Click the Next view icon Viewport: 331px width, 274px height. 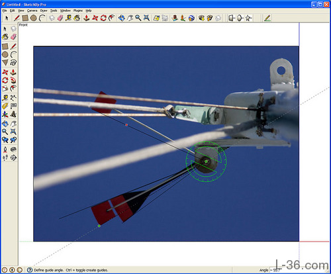(13, 140)
